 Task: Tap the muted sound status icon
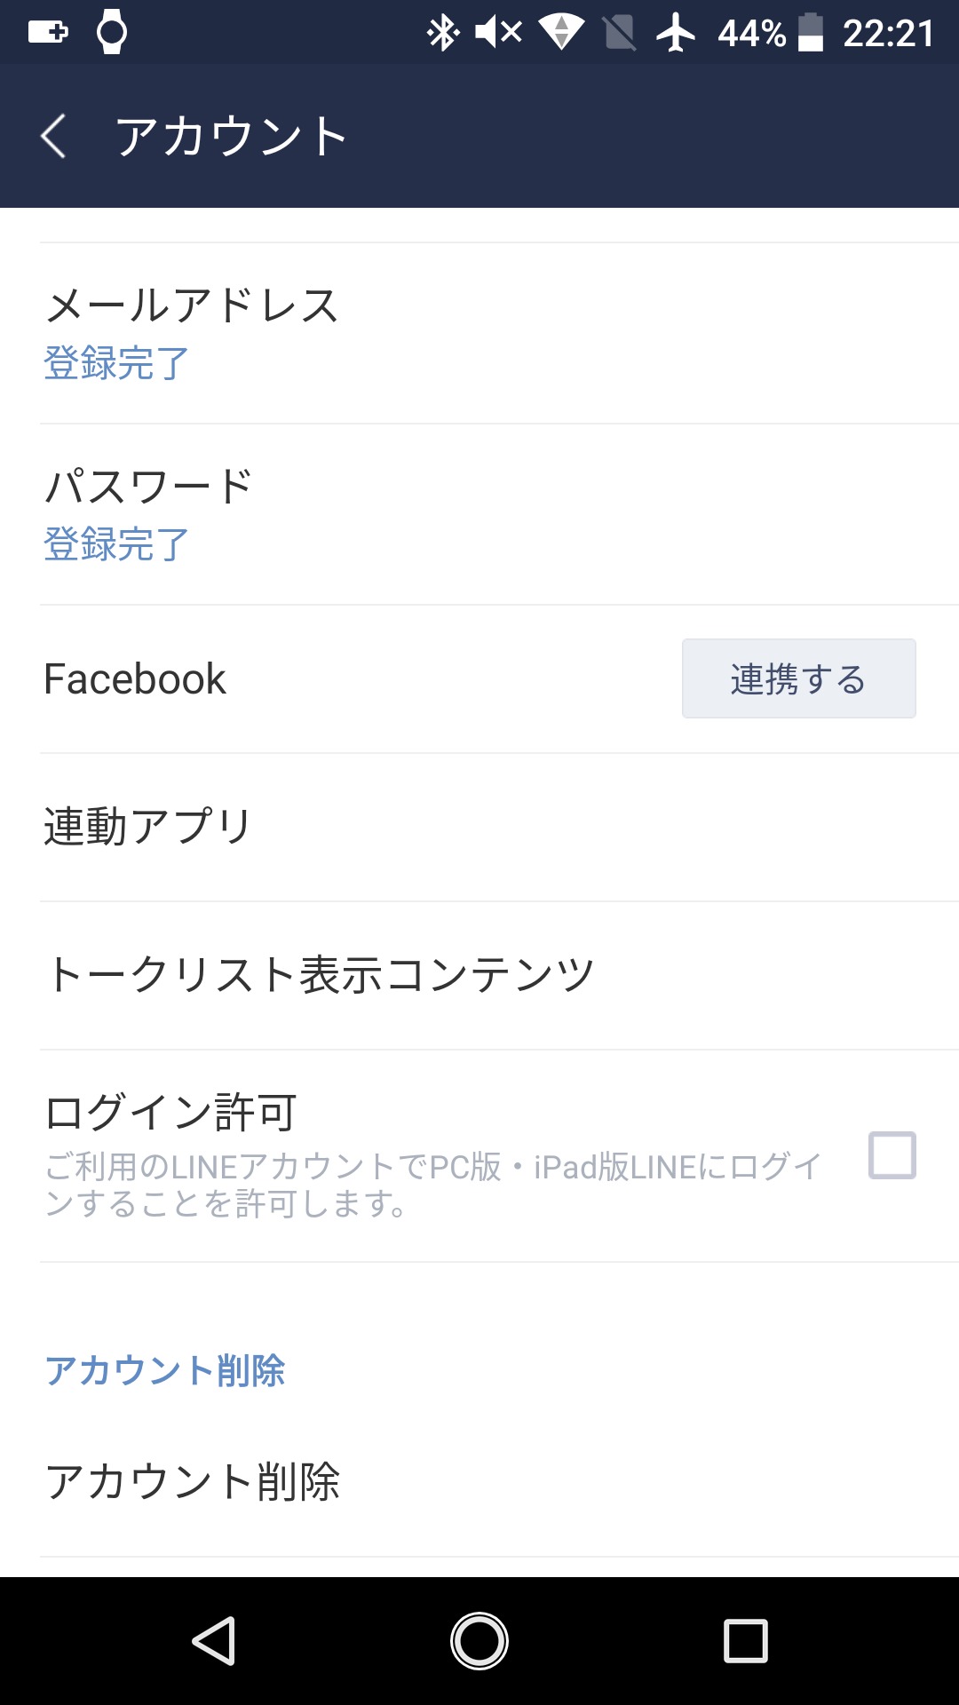pos(498,34)
